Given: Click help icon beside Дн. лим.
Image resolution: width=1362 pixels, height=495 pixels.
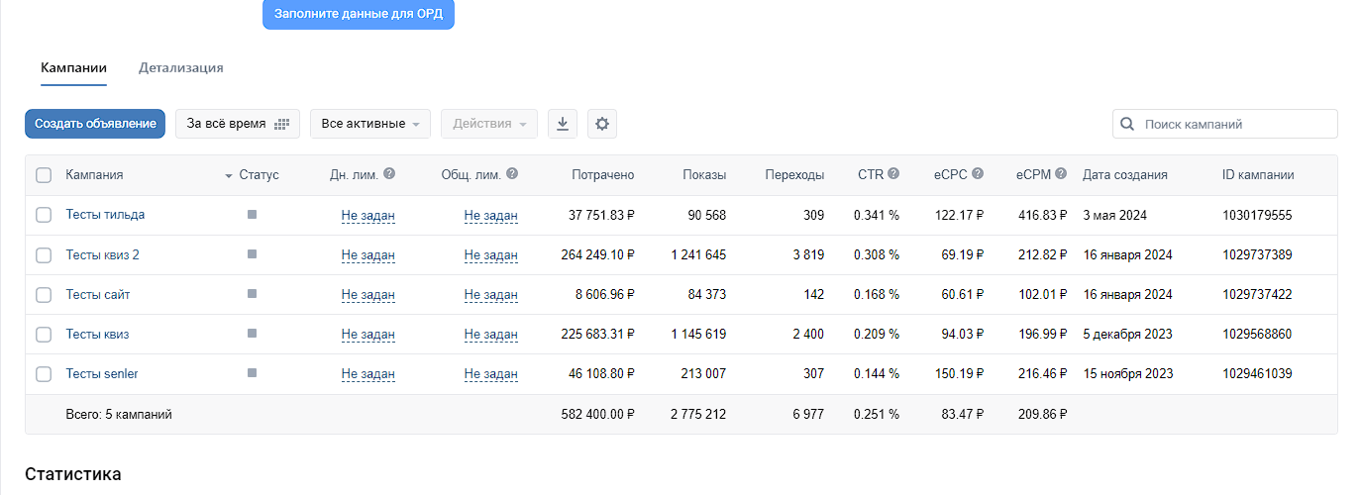Looking at the screenshot, I should click(389, 173).
